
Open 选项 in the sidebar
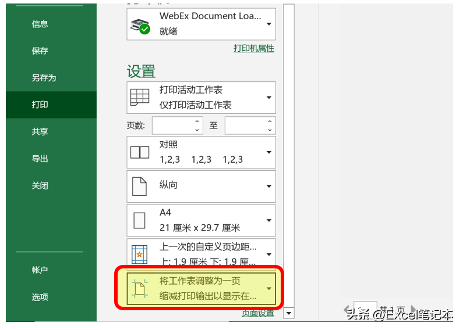tap(40, 297)
